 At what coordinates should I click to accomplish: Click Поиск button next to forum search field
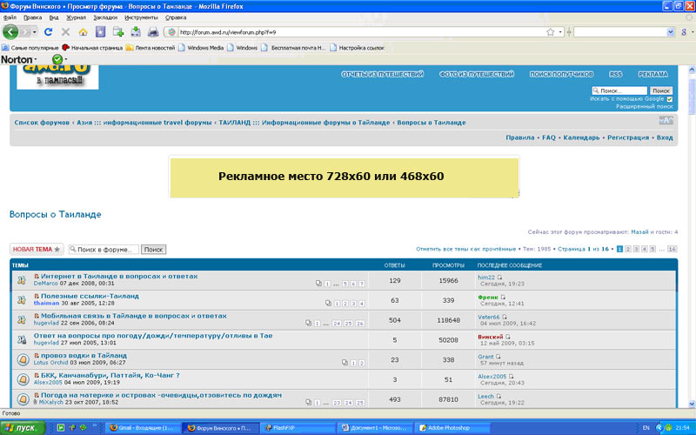154,250
